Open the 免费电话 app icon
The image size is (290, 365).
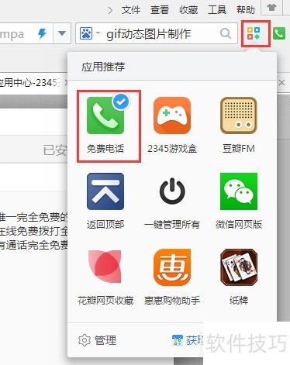point(105,115)
